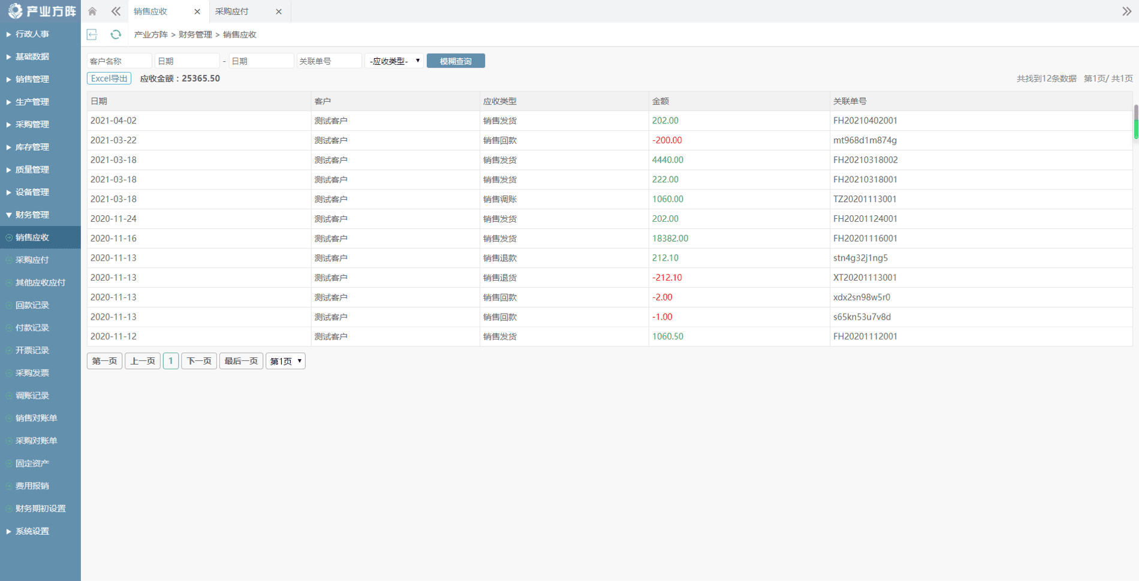The height and width of the screenshot is (581, 1139).
Task: Click the 模糊查询 search button
Action: point(456,61)
